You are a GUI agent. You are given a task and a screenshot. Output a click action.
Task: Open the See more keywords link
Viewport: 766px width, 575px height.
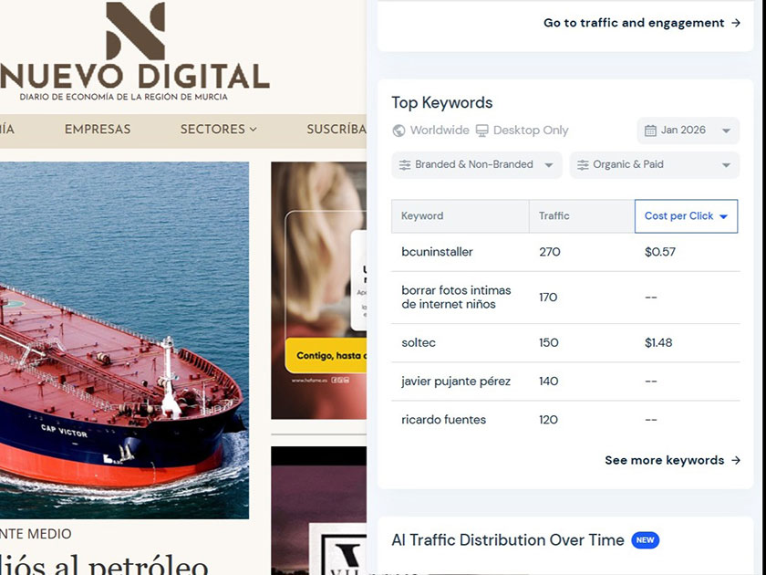672,460
